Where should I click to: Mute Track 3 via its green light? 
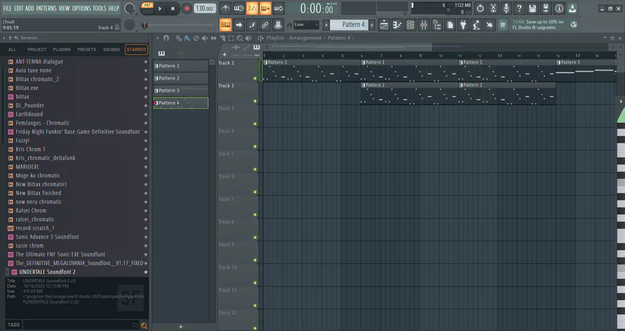255,123
